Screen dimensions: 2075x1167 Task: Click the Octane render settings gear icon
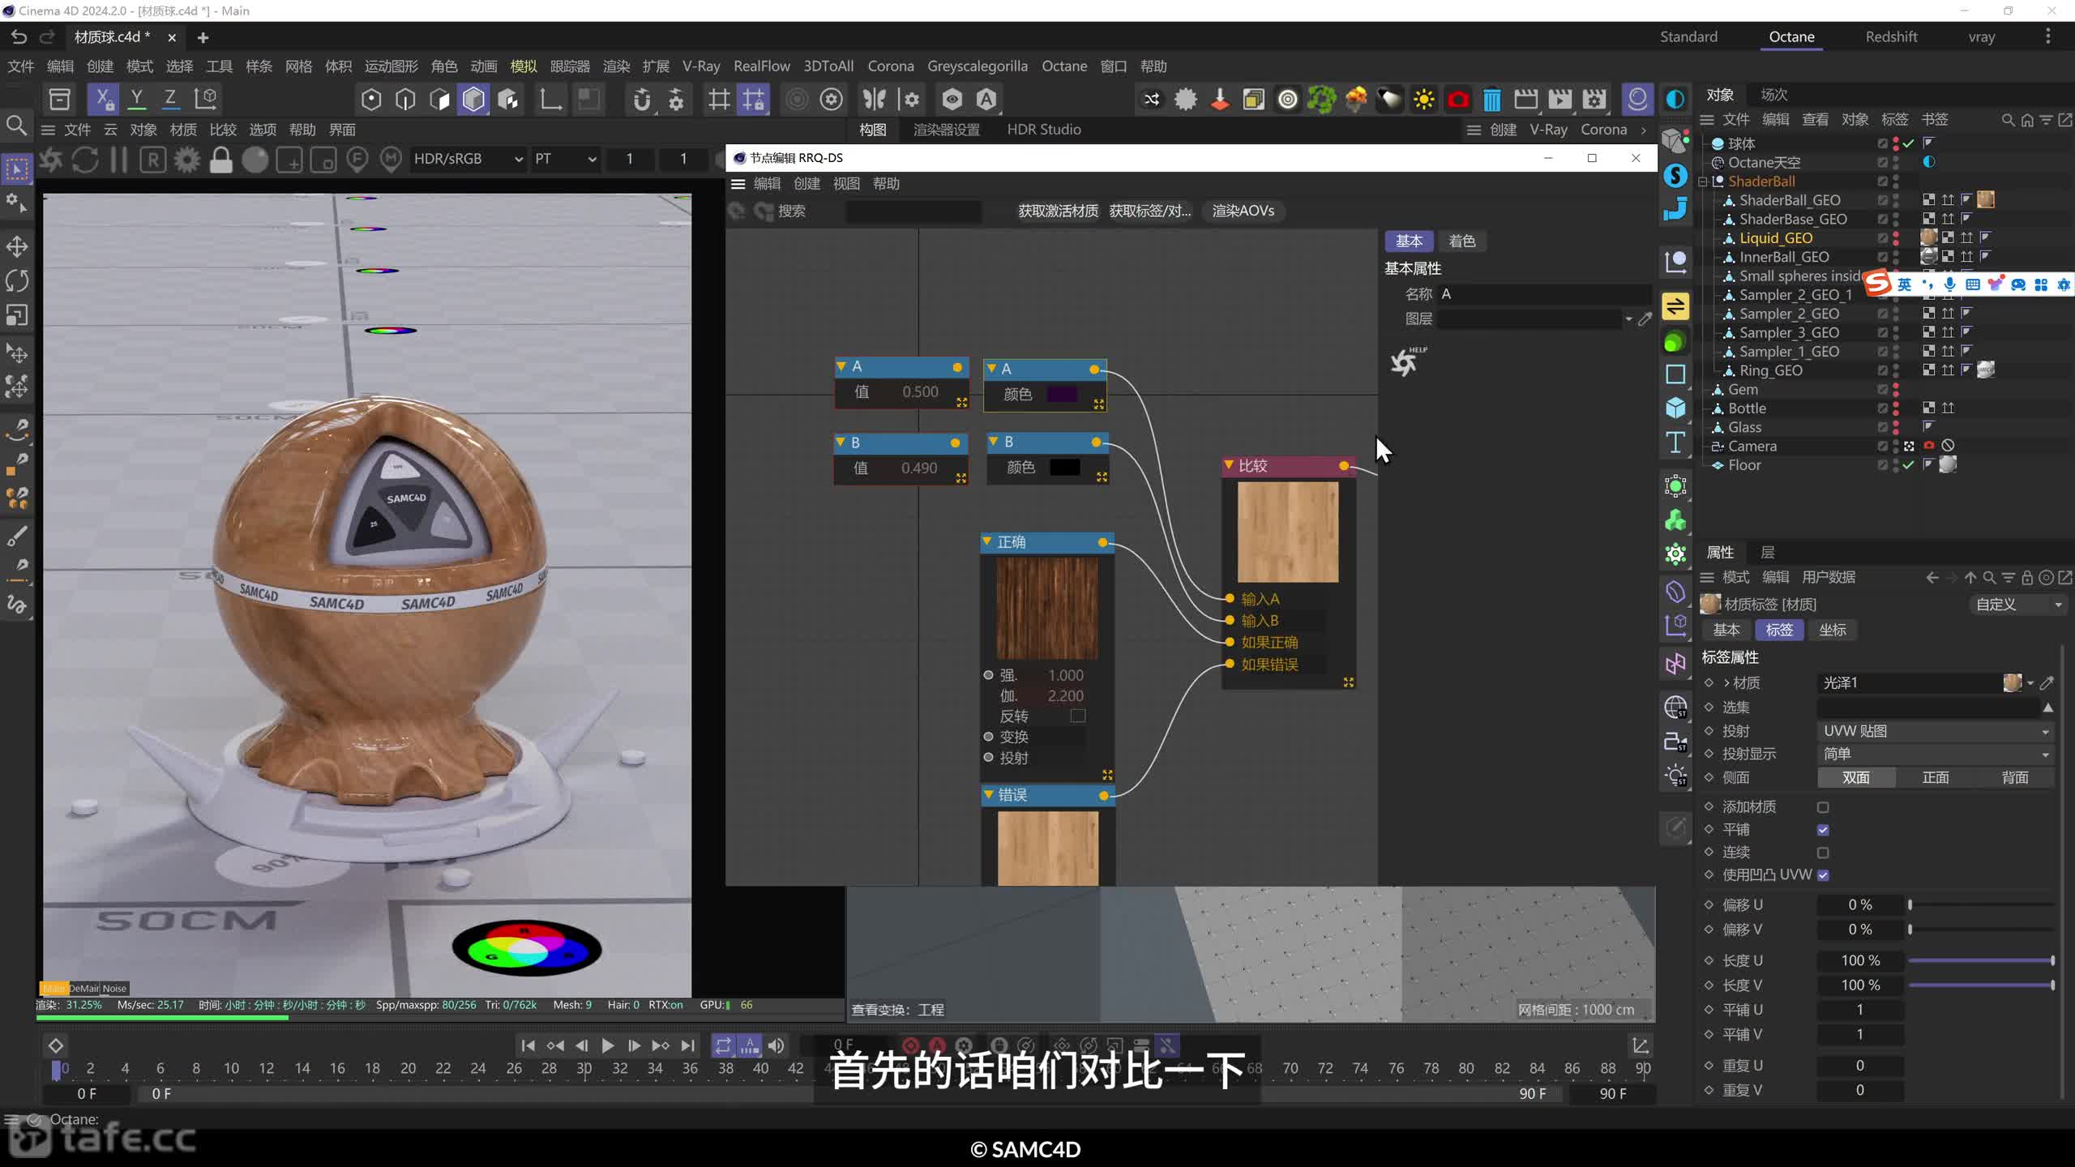pyautogui.click(x=186, y=160)
